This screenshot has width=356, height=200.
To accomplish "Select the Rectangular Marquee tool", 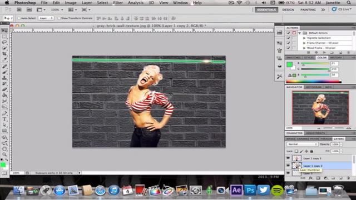I will point(4,37).
